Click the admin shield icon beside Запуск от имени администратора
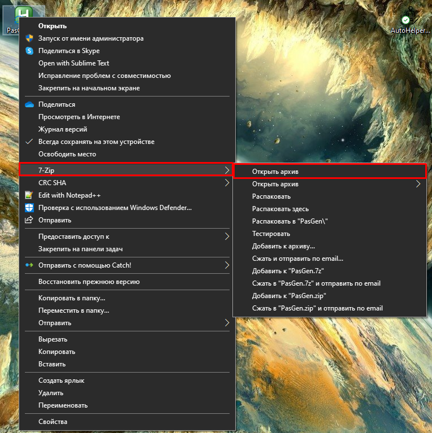This screenshot has height=433, width=432. point(29,38)
